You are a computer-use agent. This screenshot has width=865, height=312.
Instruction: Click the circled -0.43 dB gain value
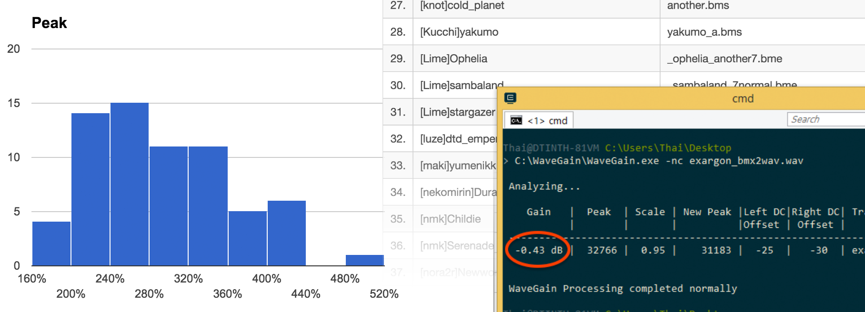[x=539, y=250]
